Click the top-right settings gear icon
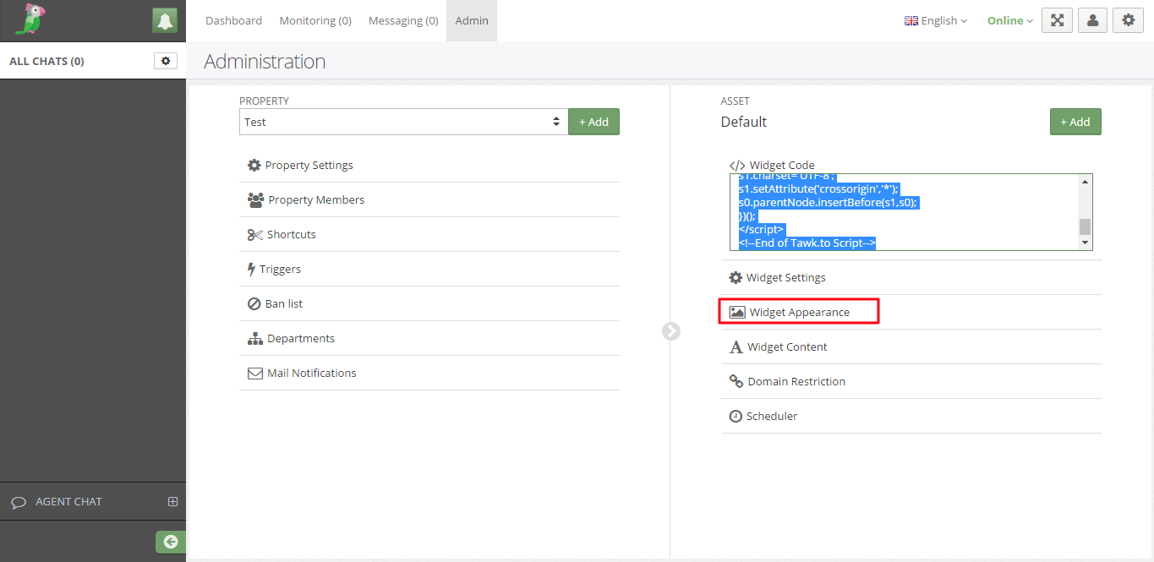1154x562 pixels. pos(1128,21)
